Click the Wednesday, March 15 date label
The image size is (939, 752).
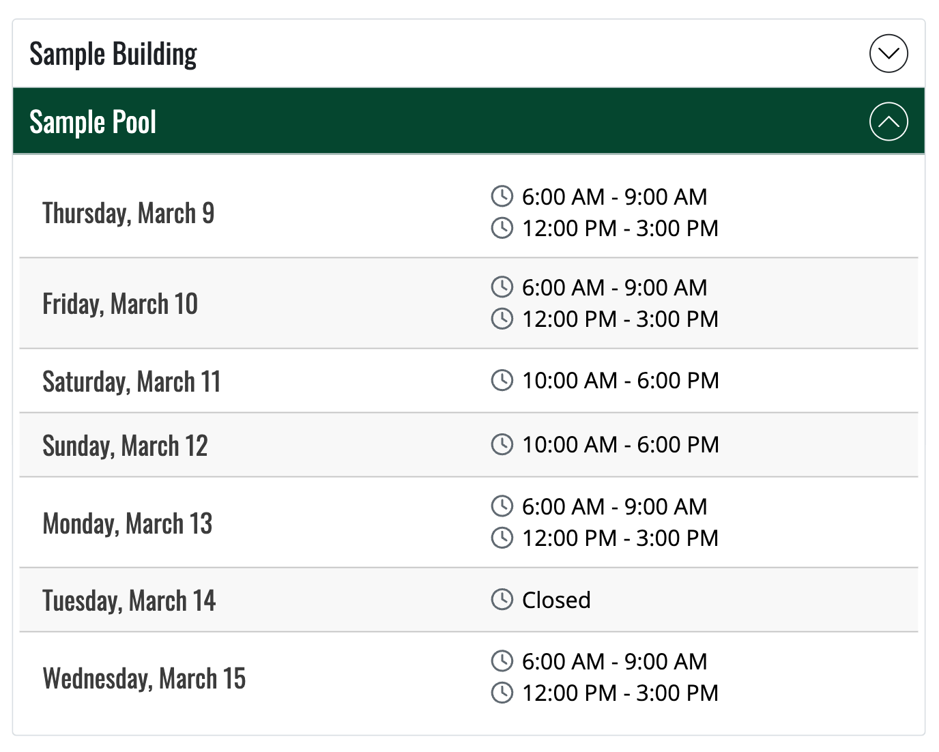[x=144, y=678]
